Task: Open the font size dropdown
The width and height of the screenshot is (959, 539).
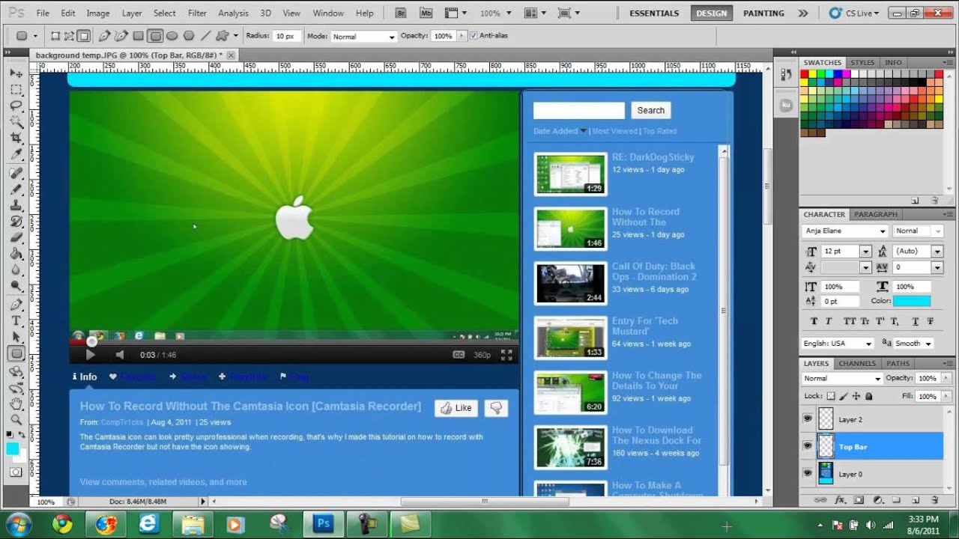Action: point(865,252)
